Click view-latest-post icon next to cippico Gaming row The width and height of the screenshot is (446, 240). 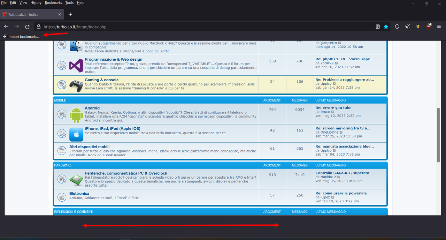(334, 84)
